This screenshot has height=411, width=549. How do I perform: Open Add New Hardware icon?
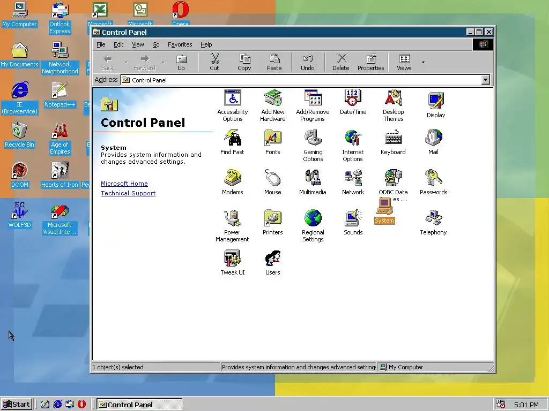pos(273,105)
